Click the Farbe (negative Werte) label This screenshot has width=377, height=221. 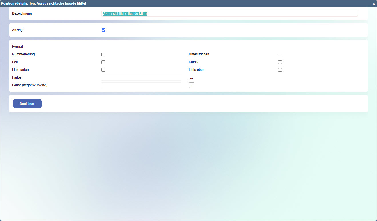tap(30, 85)
